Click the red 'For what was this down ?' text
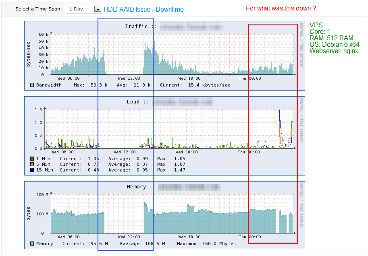 pyautogui.click(x=281, y=8)
